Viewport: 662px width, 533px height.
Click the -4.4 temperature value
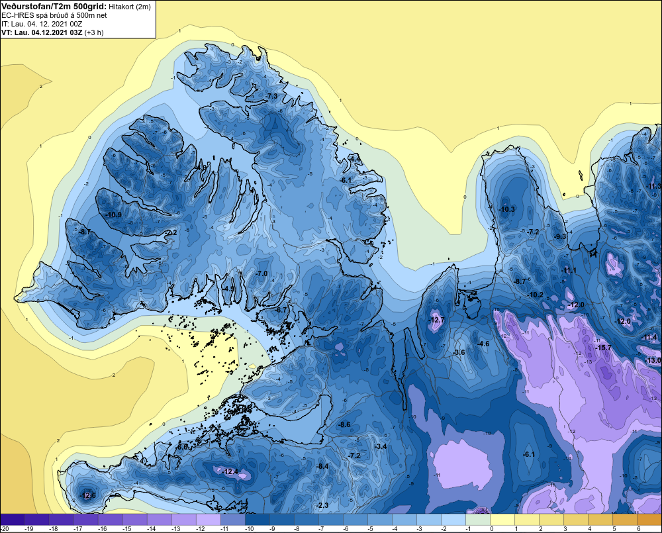(x=355, y=159)
